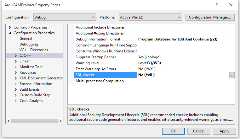Select the SDL checks property name

point(106,75)
